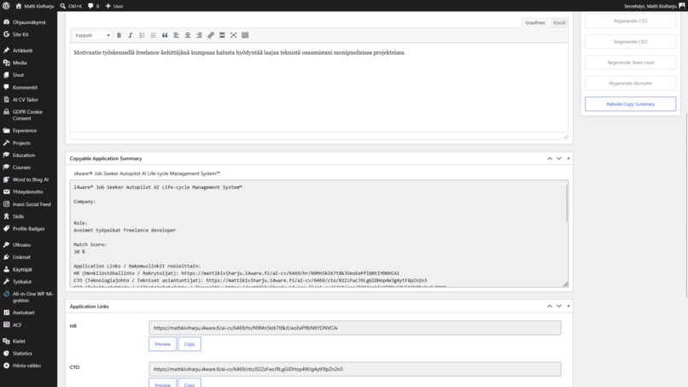Insert a numbered list

tap(153, 35)
